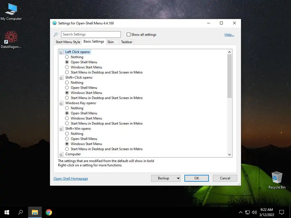The image size is (291, 218).
Task: Select Windows Start Menu under Shift+Click opens
Action: click(x=67, y=93)
